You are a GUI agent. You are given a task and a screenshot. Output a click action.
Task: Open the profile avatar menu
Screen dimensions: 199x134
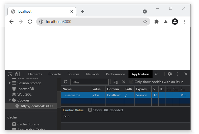click(175, 22)
